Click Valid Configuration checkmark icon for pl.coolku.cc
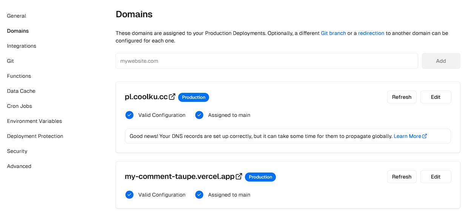474x212 pixels. point(129,115)
